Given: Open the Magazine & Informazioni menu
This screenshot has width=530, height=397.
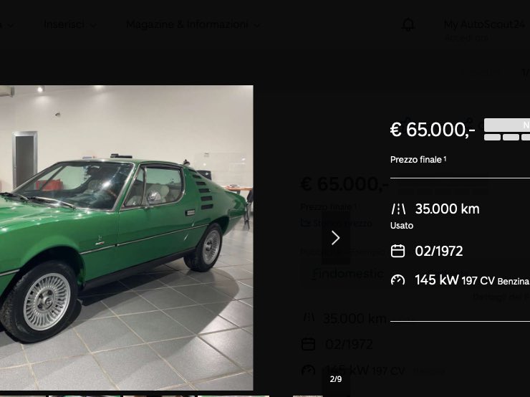Looking at the screenshot, I should click(x=187, y=24).
